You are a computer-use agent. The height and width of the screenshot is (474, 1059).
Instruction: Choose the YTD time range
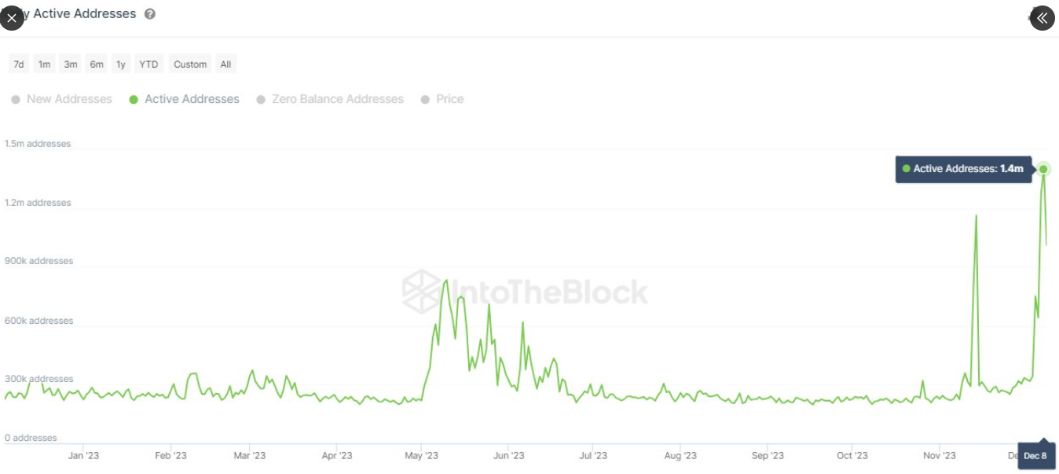click(148, 64)
